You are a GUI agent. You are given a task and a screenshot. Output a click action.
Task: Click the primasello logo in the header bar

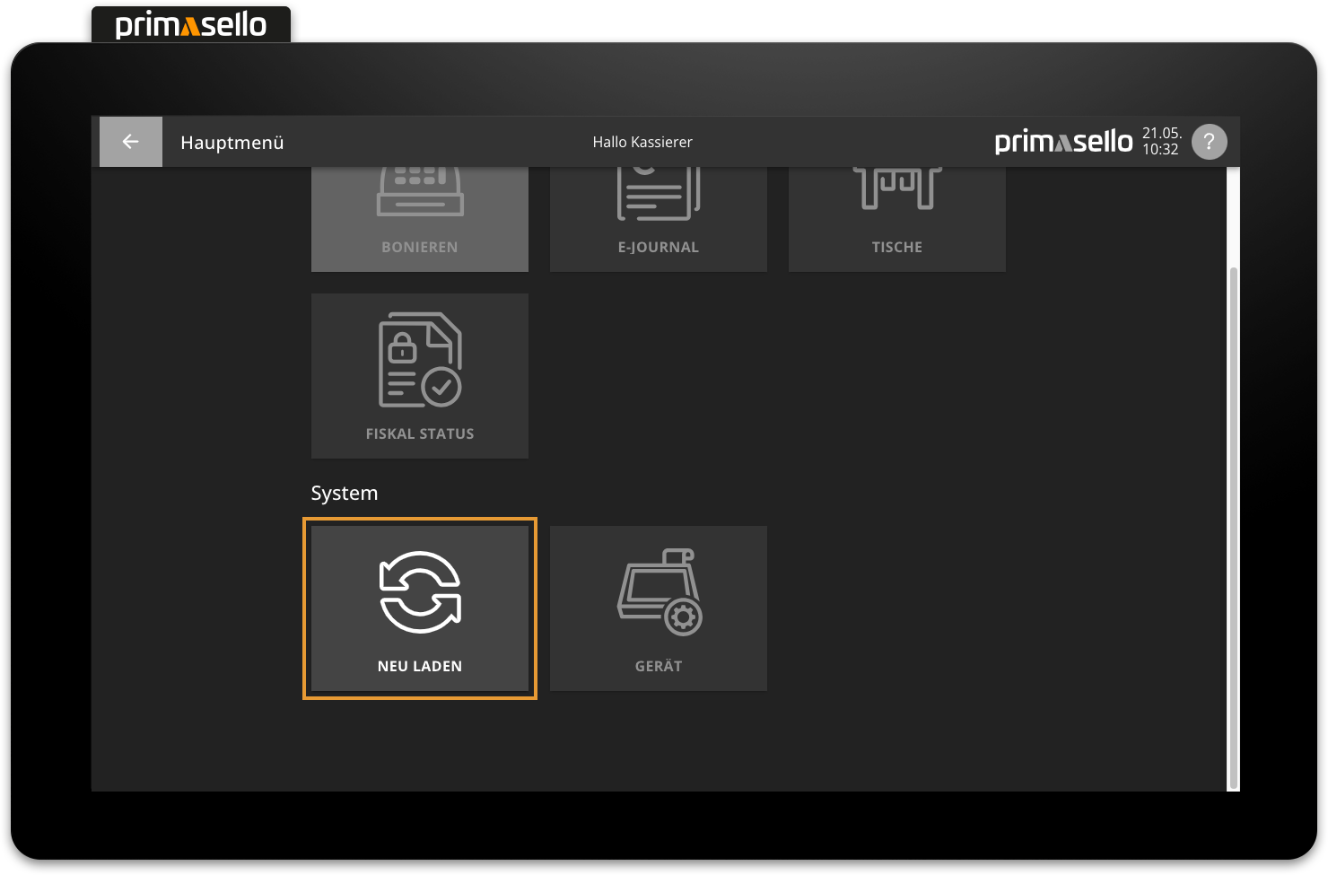[1063, 142]
